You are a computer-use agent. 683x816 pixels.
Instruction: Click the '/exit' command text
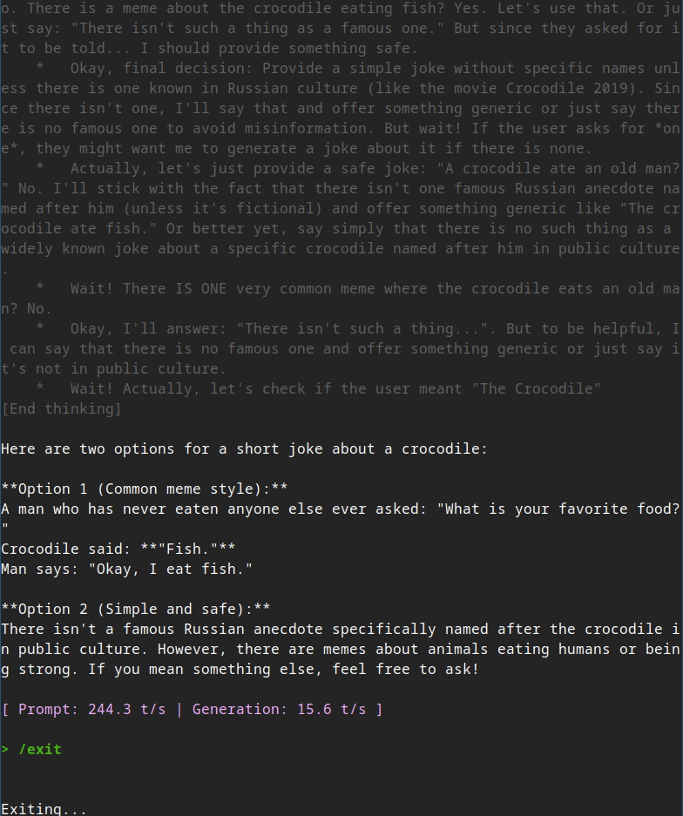tap(40, 750)
